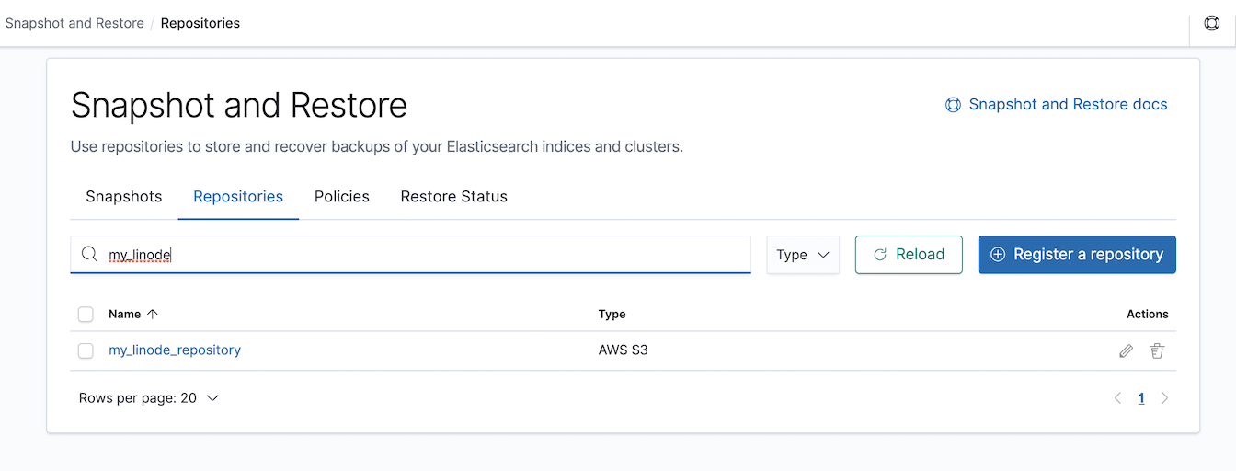Viewport: 1236px width, 471px height.
Task: Switch to the Snapshots tab
Action: (x=124, y=197)
